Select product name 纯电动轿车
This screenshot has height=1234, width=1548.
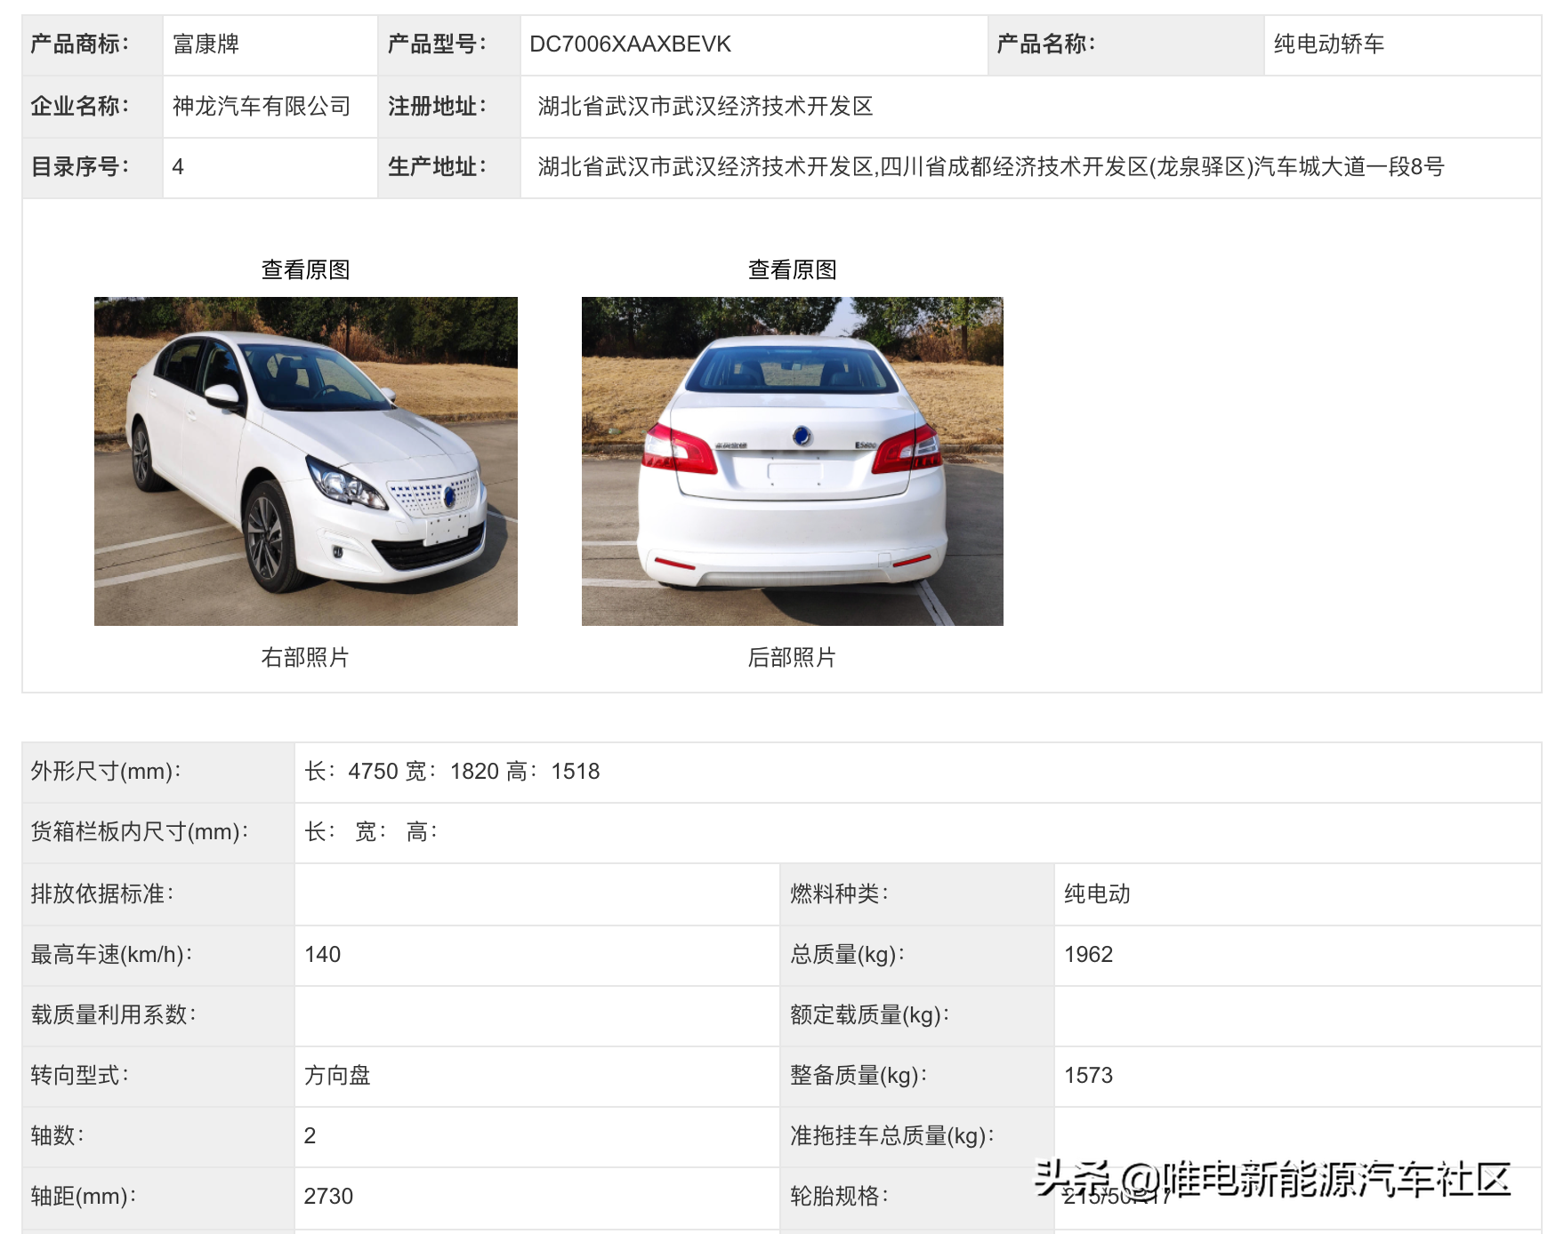click(x=1328, y=44)
